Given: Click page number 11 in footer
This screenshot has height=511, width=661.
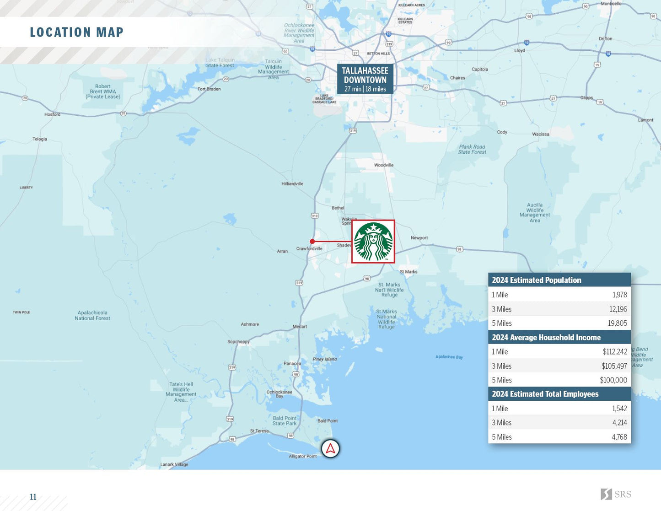Looking at the screenshot, I should click(33, 497).
